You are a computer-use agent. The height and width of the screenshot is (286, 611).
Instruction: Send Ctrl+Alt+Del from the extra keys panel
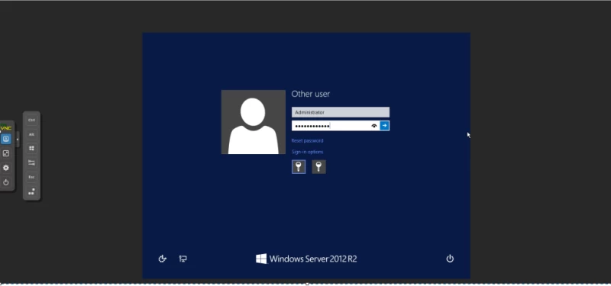coord(31,191)
